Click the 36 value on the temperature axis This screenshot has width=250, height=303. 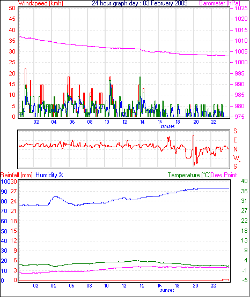coord(244,191)
